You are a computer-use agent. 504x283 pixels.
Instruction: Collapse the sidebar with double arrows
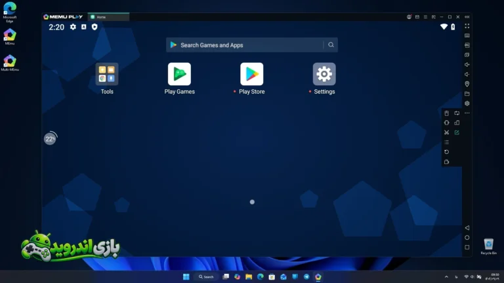coord(467,17)
